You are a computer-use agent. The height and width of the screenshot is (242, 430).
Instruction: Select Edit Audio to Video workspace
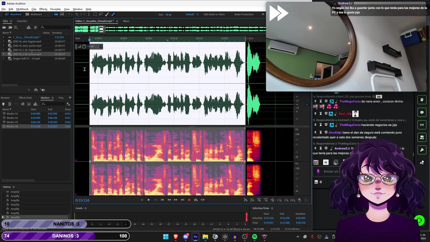tap(214, 14)
